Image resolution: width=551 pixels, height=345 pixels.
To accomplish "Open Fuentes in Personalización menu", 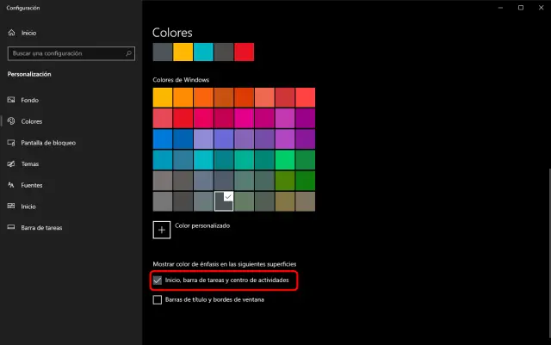I will pyautogui.click(x=33, y=185).
